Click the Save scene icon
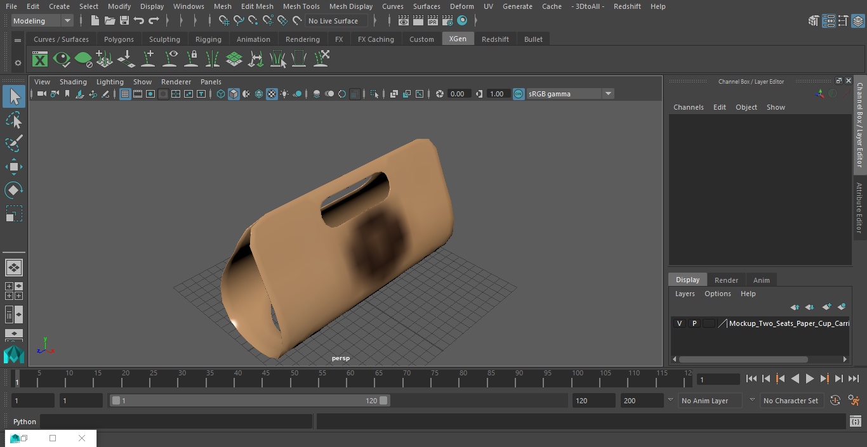The width and height of the screenshot is (867, 447). click(124, 21)
